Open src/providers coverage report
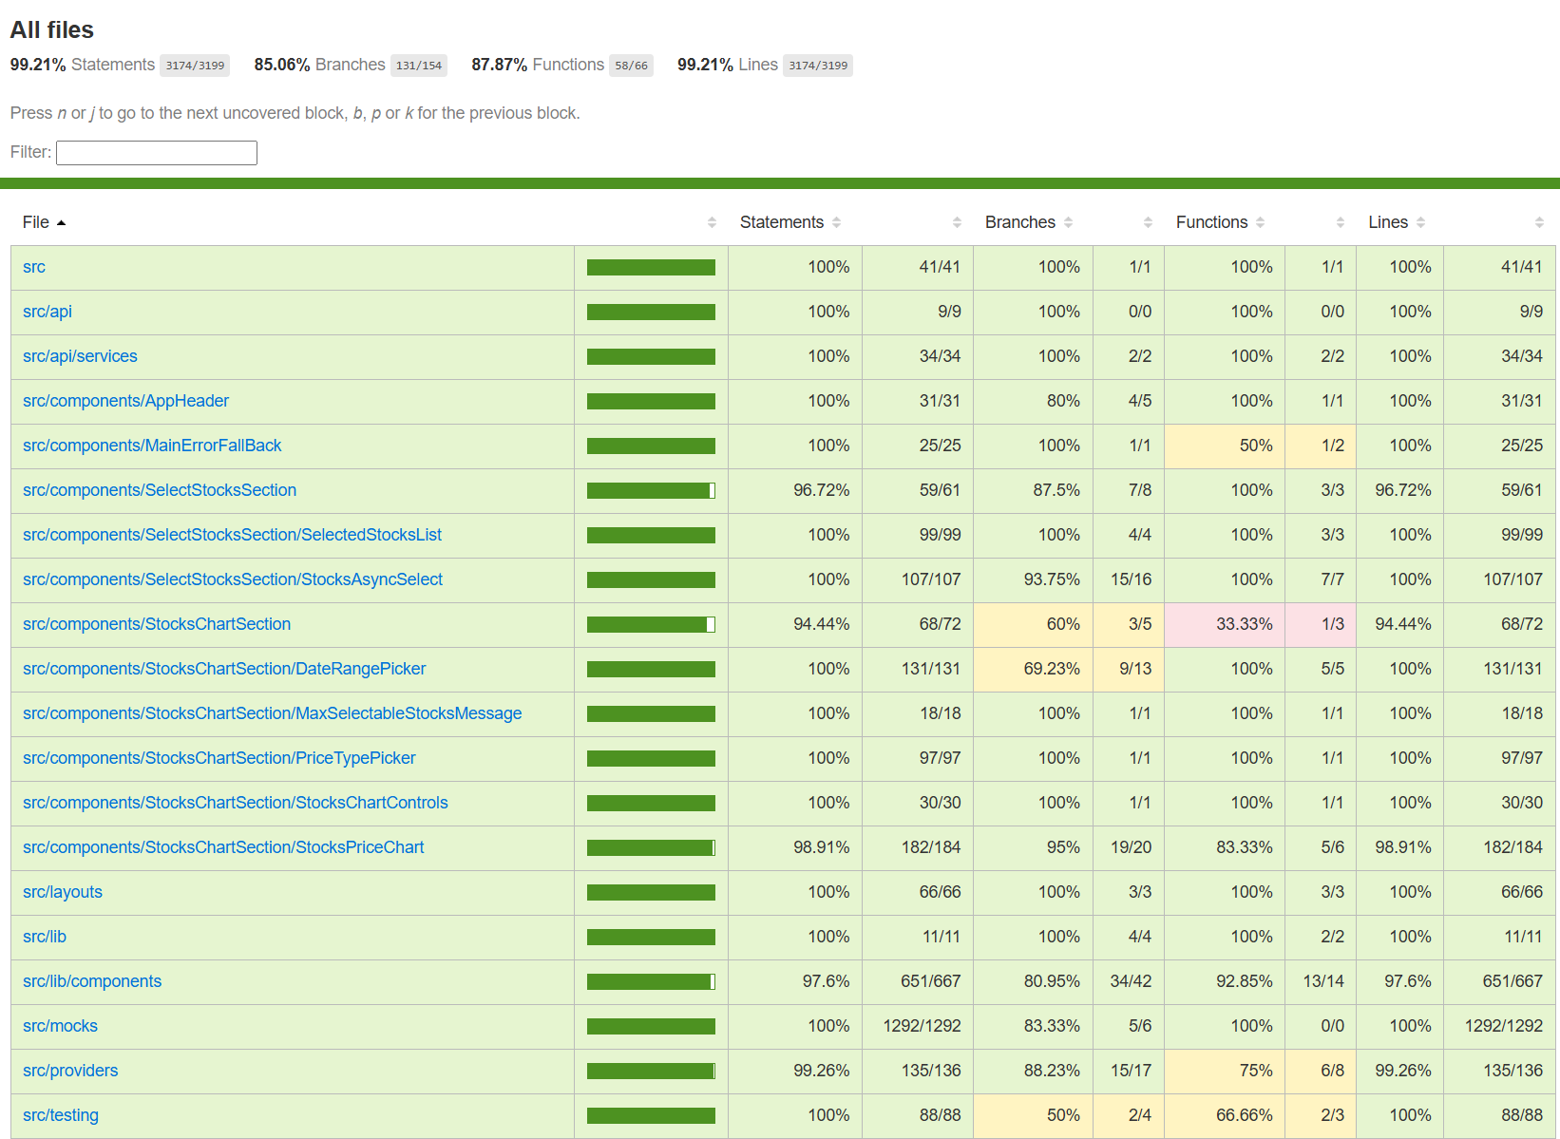Viewport: 1560px width, 1139px height. point(70,1071)
